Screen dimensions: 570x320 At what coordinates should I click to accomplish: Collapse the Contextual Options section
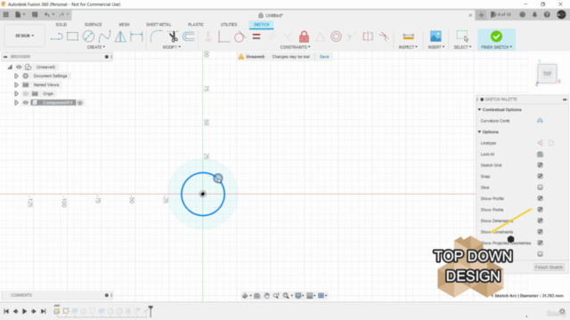point(479,109)
